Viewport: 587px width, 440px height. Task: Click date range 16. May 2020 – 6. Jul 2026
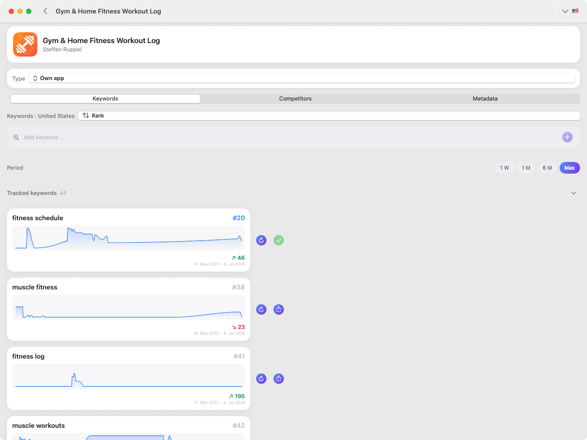(219, 333)
